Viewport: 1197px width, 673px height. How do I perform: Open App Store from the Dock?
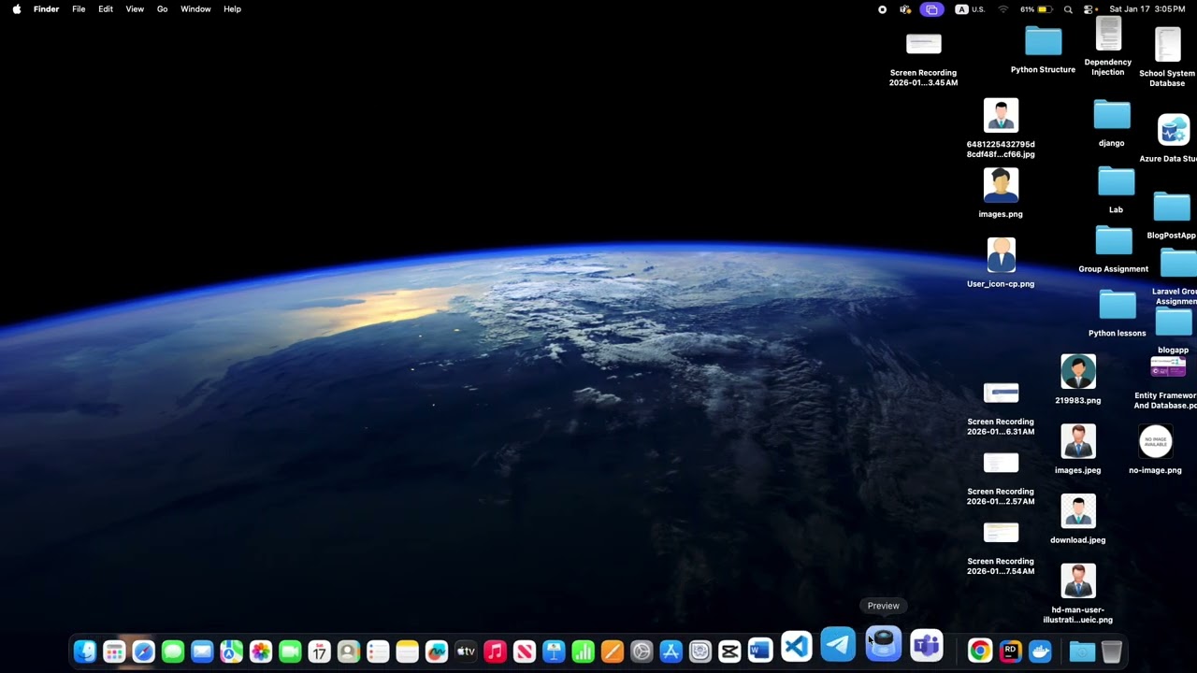671,652
